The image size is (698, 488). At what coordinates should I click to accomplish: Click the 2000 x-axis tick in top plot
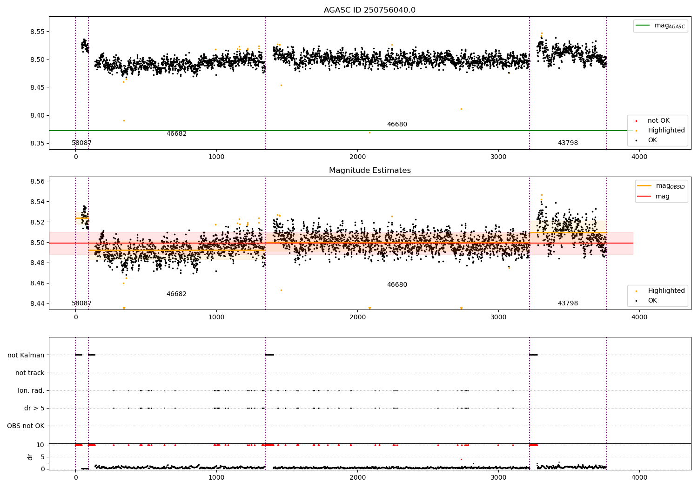pos(357,157)
